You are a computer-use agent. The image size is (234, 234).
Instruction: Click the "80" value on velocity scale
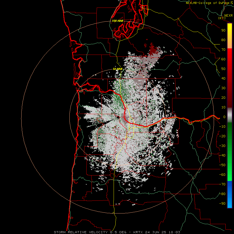223,40
